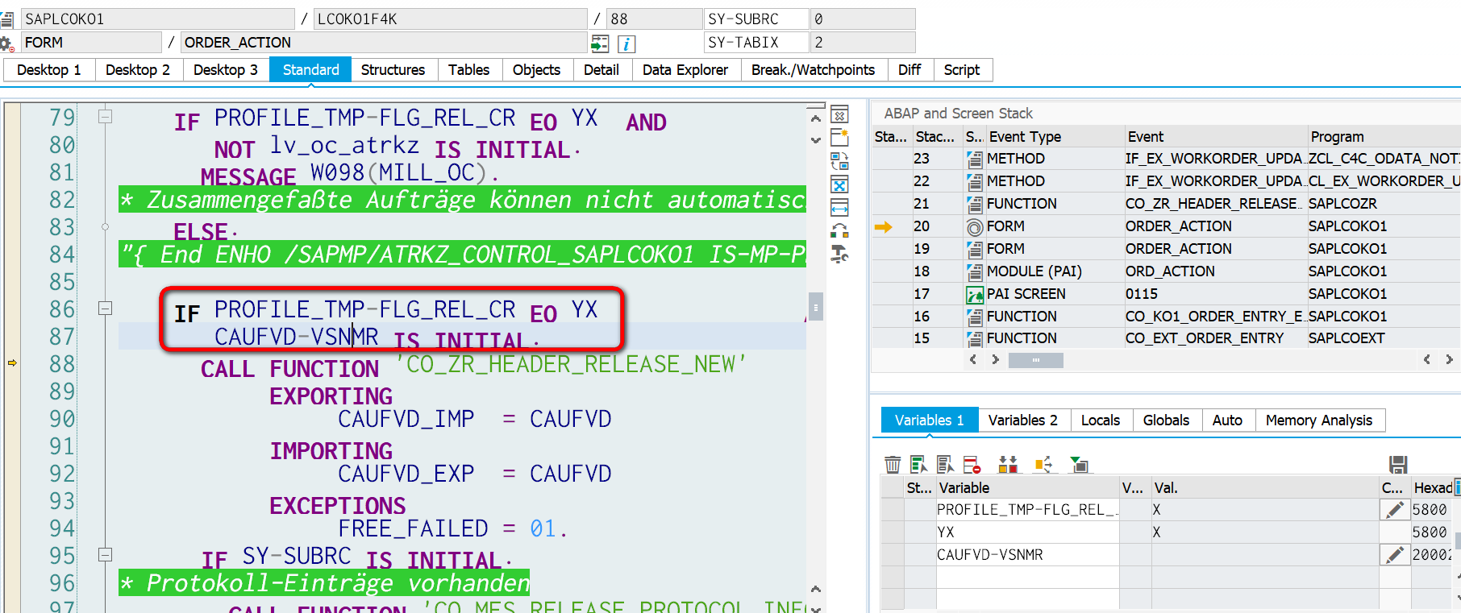Screen dimensions: 1461x613
Task: Click the maximize horizontally tool icon
Action: click(x=839, y=208)
